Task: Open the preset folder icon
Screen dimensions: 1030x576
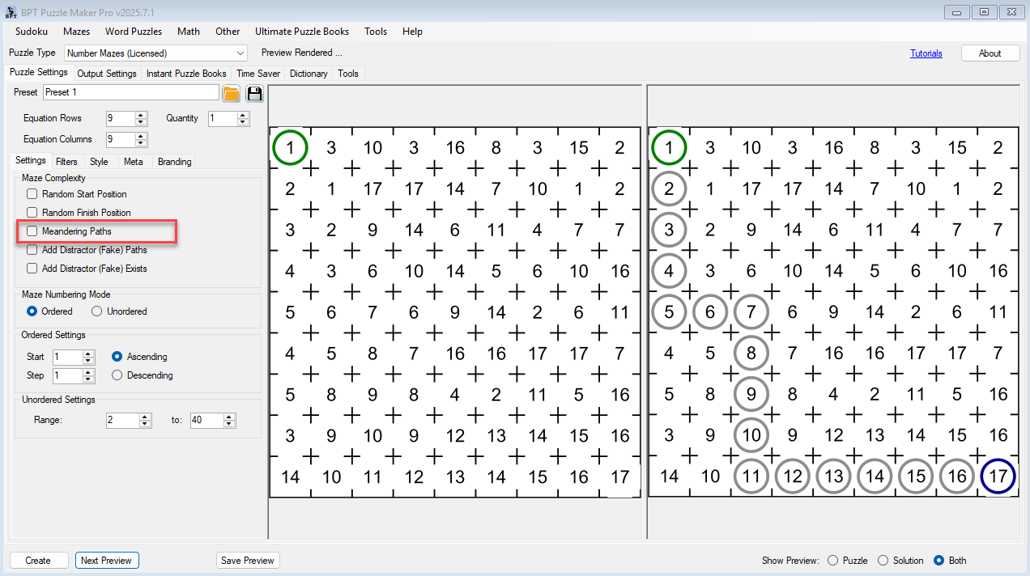Action: (231, 93)
